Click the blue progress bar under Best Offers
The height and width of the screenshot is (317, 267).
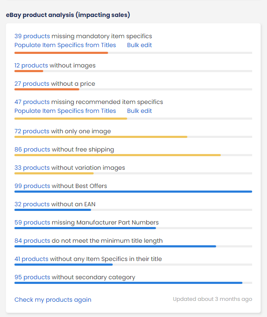pyautogui.click(x=133, y=191)
